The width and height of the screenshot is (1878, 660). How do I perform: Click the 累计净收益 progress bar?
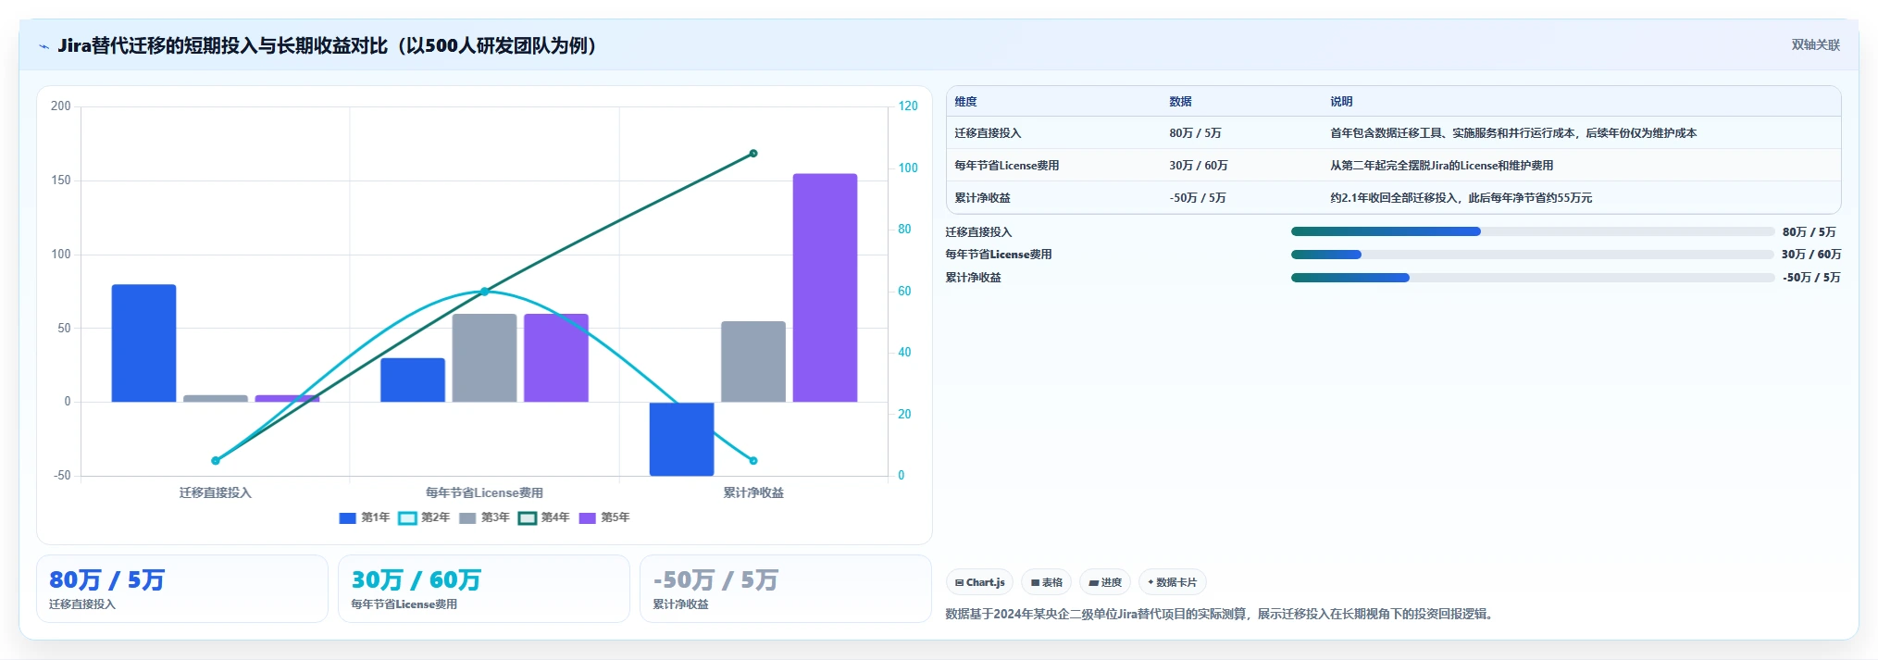[1533, 278]
